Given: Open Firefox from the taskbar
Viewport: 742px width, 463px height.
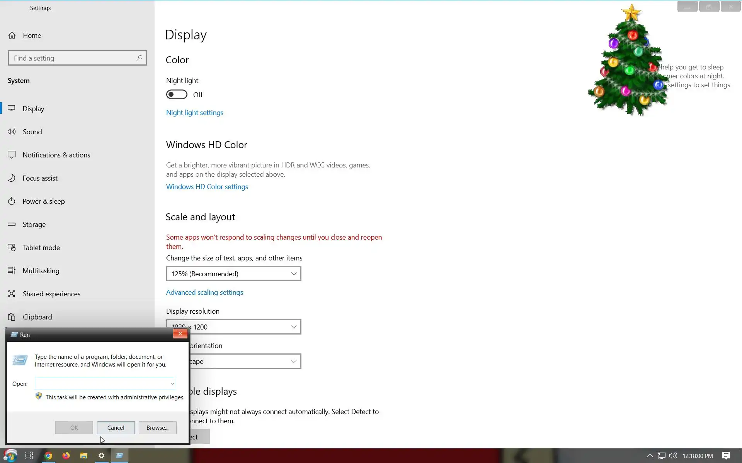Looking at the screenshot, I should (x=66, y=456).
